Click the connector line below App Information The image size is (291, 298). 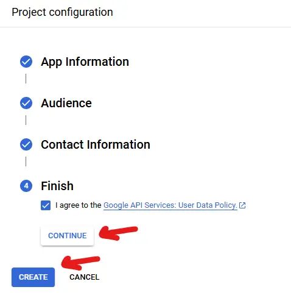[26, 79]
